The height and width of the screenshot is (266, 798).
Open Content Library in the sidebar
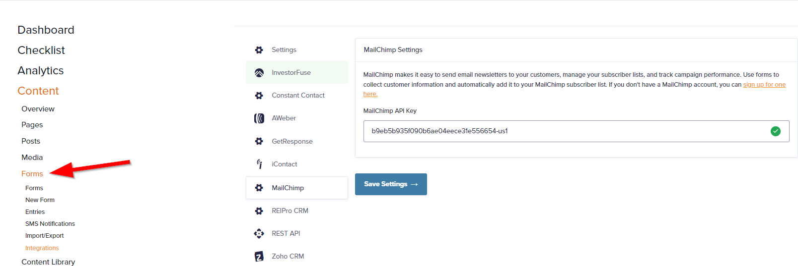pyautogui.click(x=48, y=262)
